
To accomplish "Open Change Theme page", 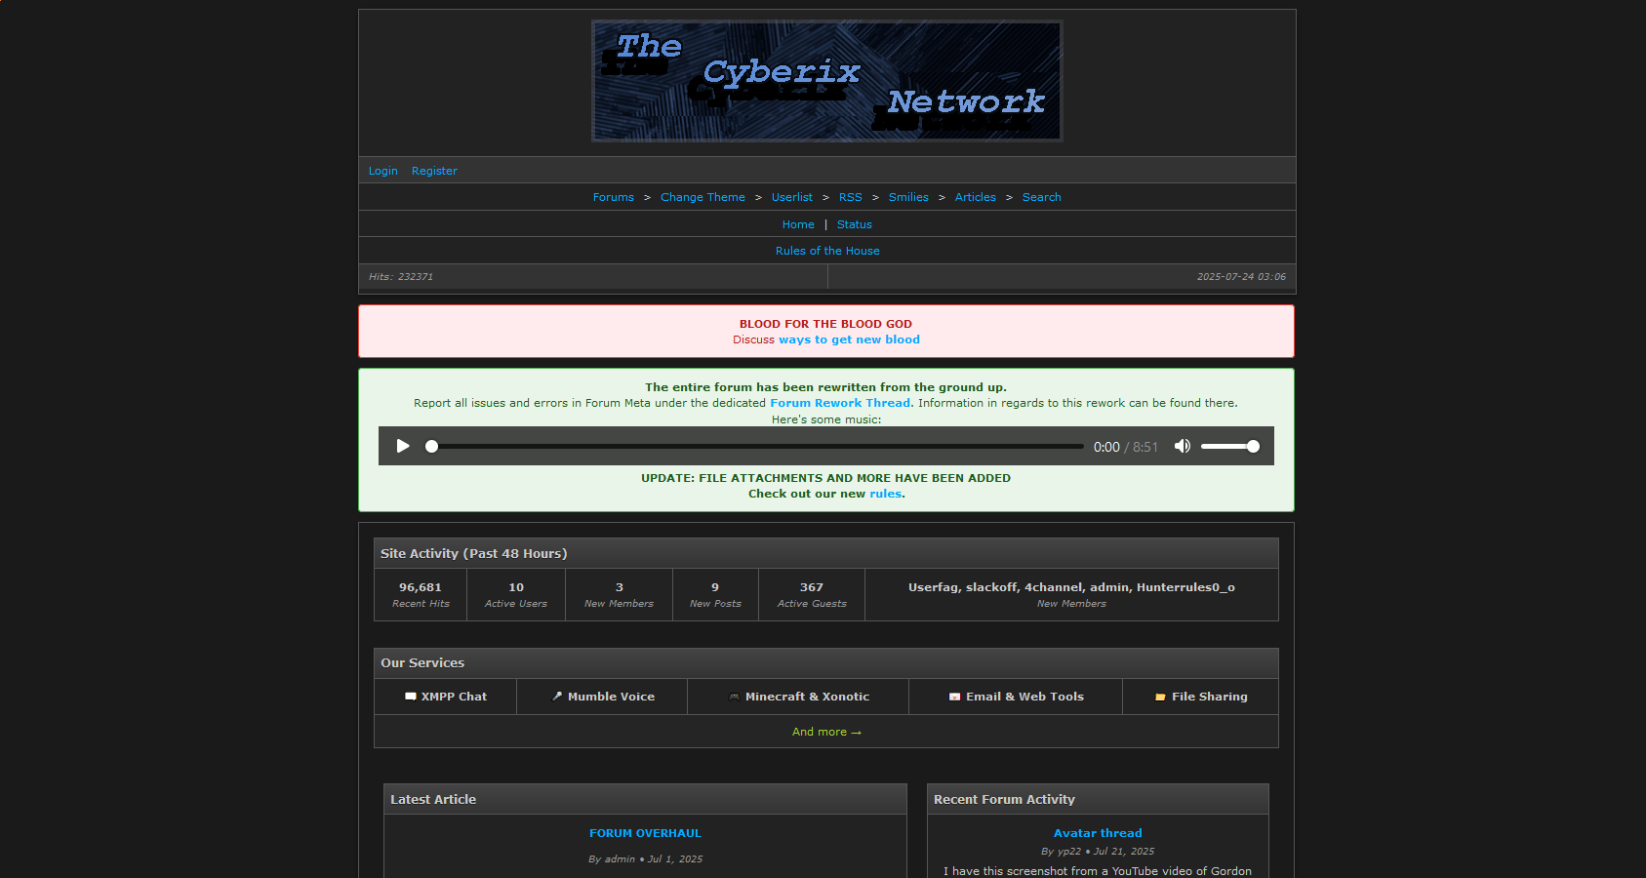I will coord(703,197).
